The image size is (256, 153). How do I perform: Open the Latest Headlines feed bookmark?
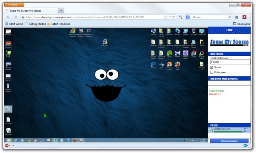pos(59,24)
